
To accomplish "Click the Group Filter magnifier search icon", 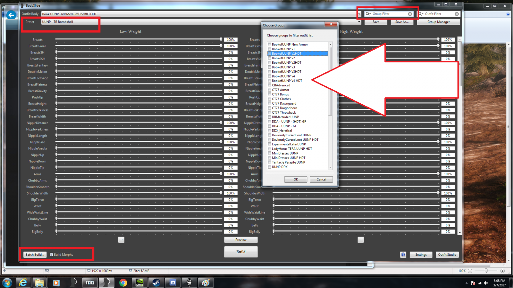I will pos(368,14).
